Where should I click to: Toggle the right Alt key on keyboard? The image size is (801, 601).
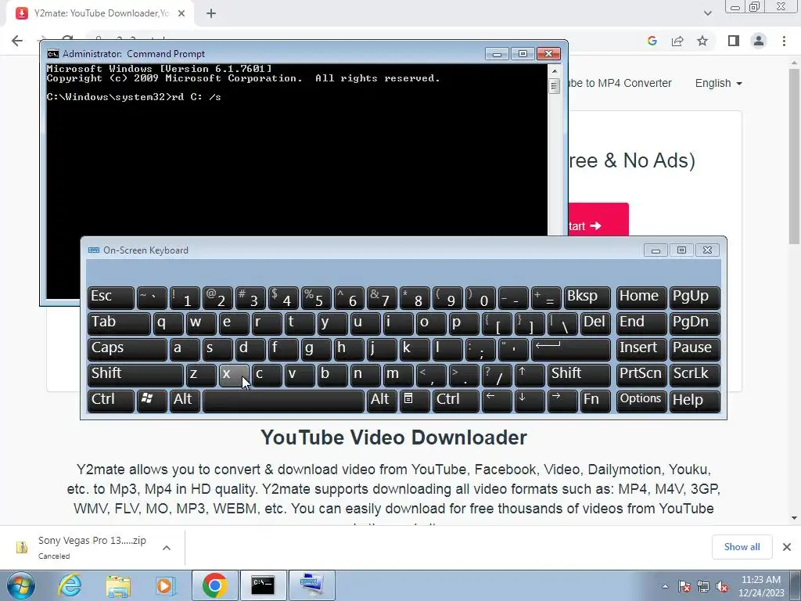tap(381, 401)
